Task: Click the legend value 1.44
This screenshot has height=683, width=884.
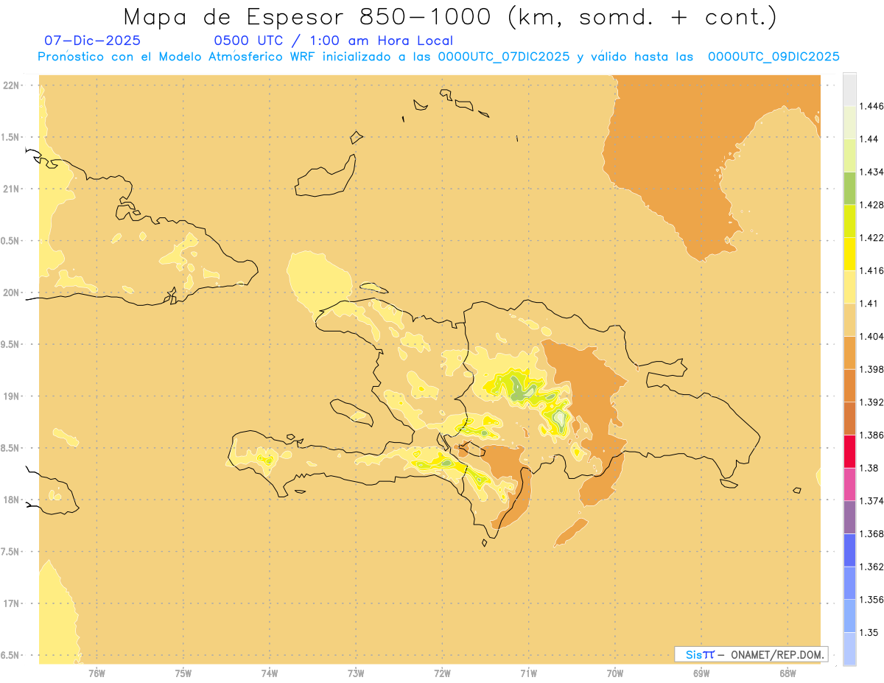Action: pos(869,139)
